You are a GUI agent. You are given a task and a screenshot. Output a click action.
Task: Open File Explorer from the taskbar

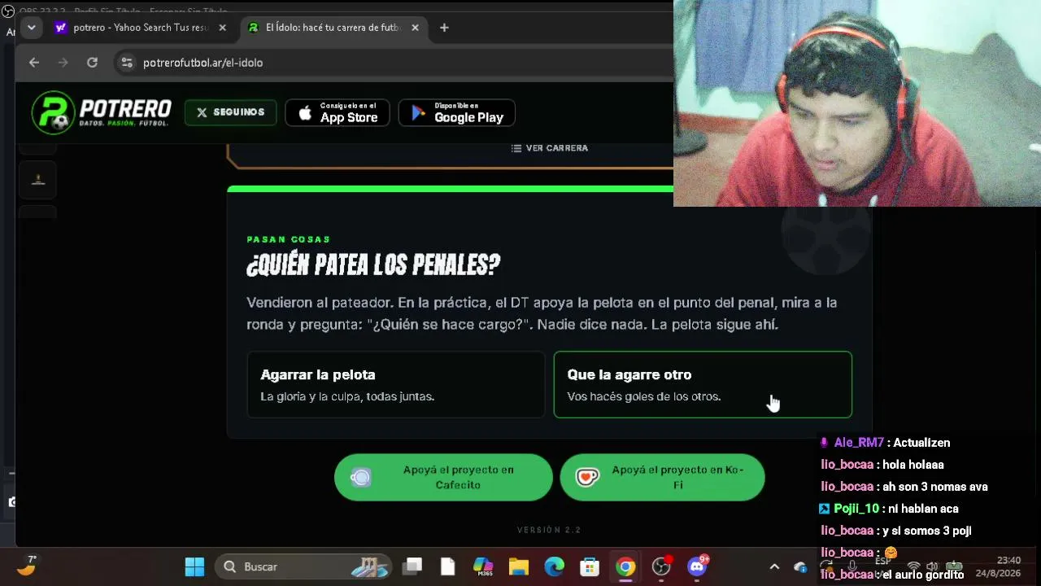coord(519,566)
